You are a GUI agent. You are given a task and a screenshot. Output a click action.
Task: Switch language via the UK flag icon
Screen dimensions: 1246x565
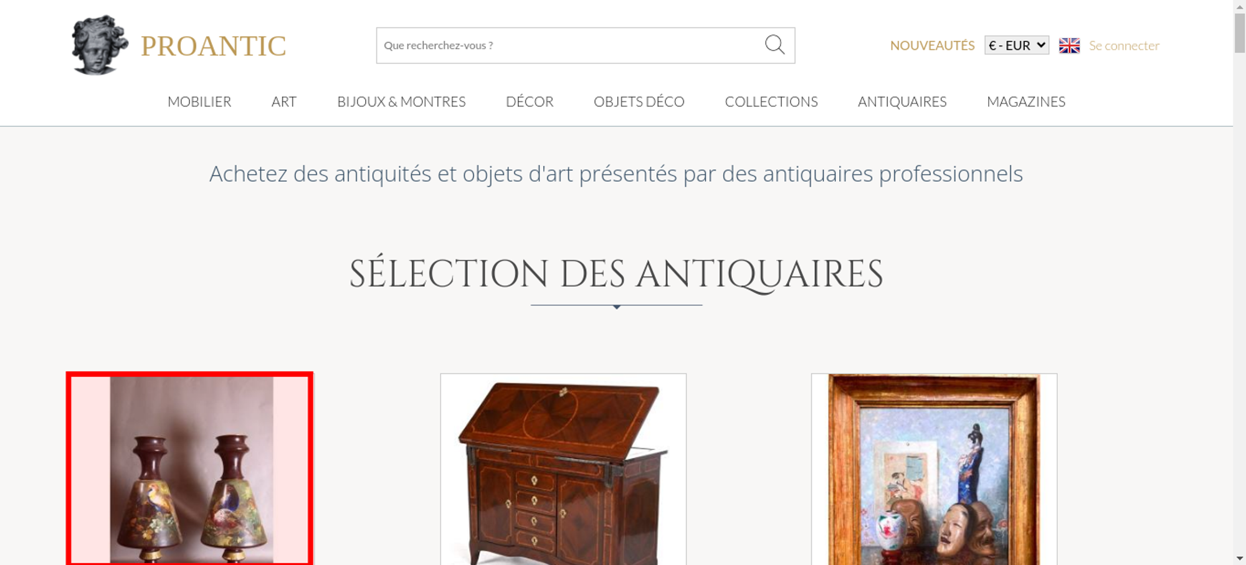pyautogui.click(x=1069, y=45)
